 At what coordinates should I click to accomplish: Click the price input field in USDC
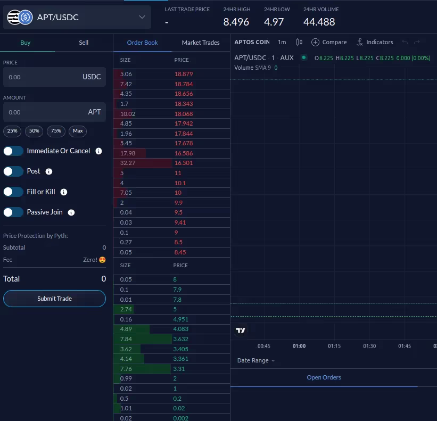coord(55,77)
